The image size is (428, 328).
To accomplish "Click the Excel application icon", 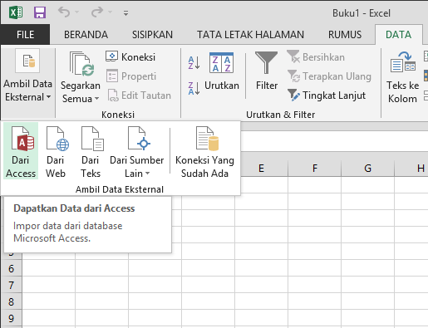I will [16, 12].
